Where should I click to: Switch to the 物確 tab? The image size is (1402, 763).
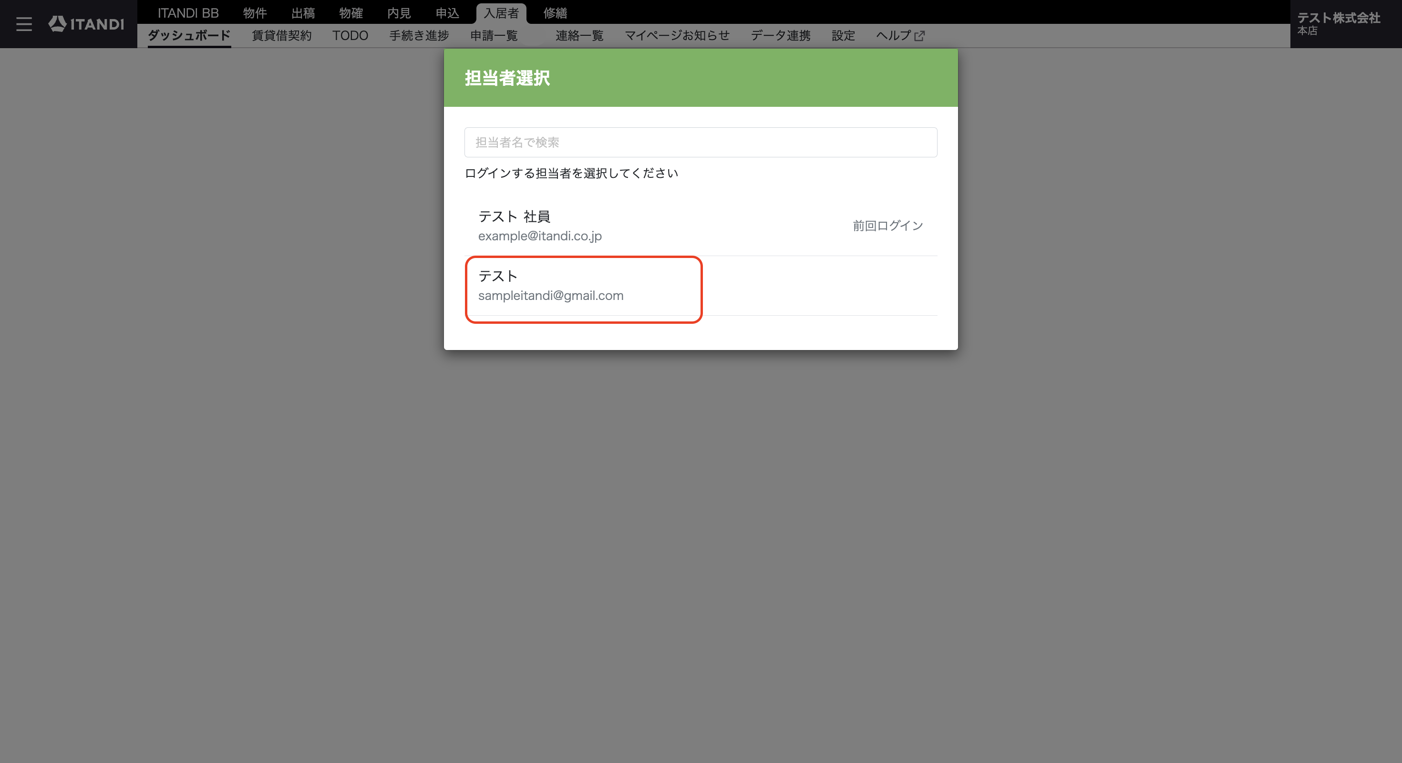point(351,13)
